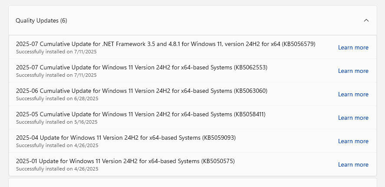Select the 2025-06 Cumulative Update KB5063060 title
This screenshot has height=187, width=385.
click(141, 91)
